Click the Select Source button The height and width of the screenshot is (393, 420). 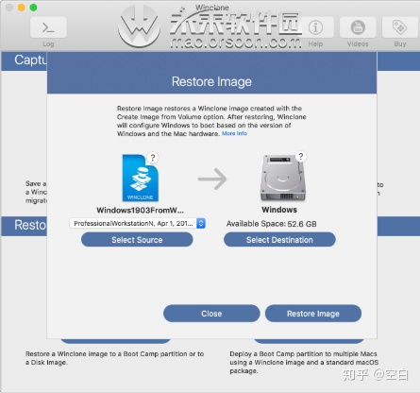click(137, 240)
